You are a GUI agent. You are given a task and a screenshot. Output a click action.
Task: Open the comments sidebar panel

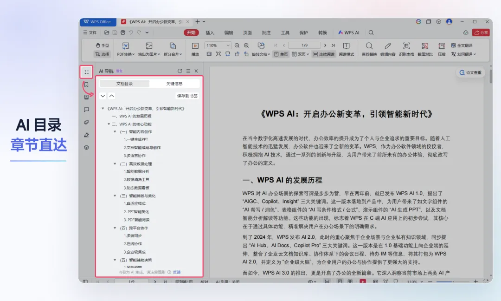(86, 110)
